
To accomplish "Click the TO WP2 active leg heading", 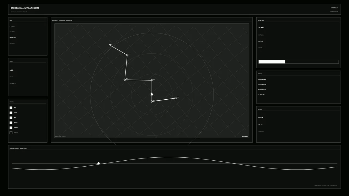I will click(x=261, y=27).
